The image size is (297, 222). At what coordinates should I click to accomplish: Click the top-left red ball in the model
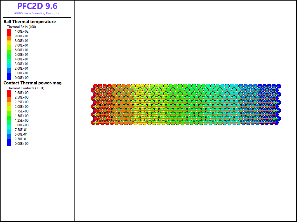click(x=95, y=86)
